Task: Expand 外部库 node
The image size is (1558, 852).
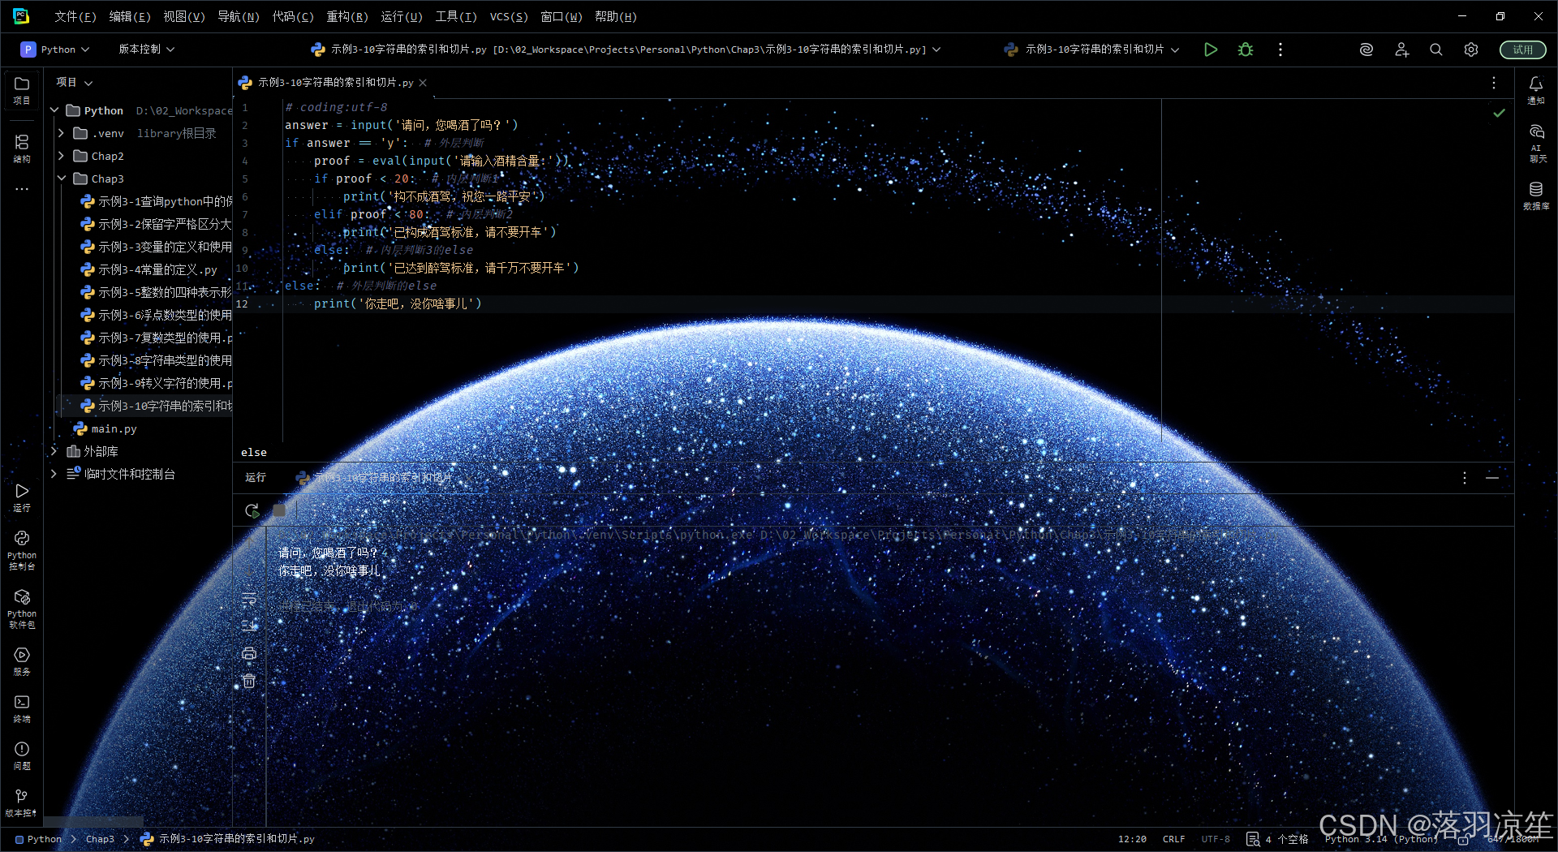Action: point(54,451)
